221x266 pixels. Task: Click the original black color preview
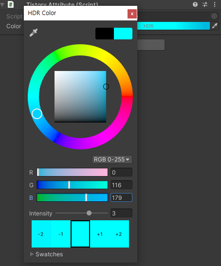[105, 34]
